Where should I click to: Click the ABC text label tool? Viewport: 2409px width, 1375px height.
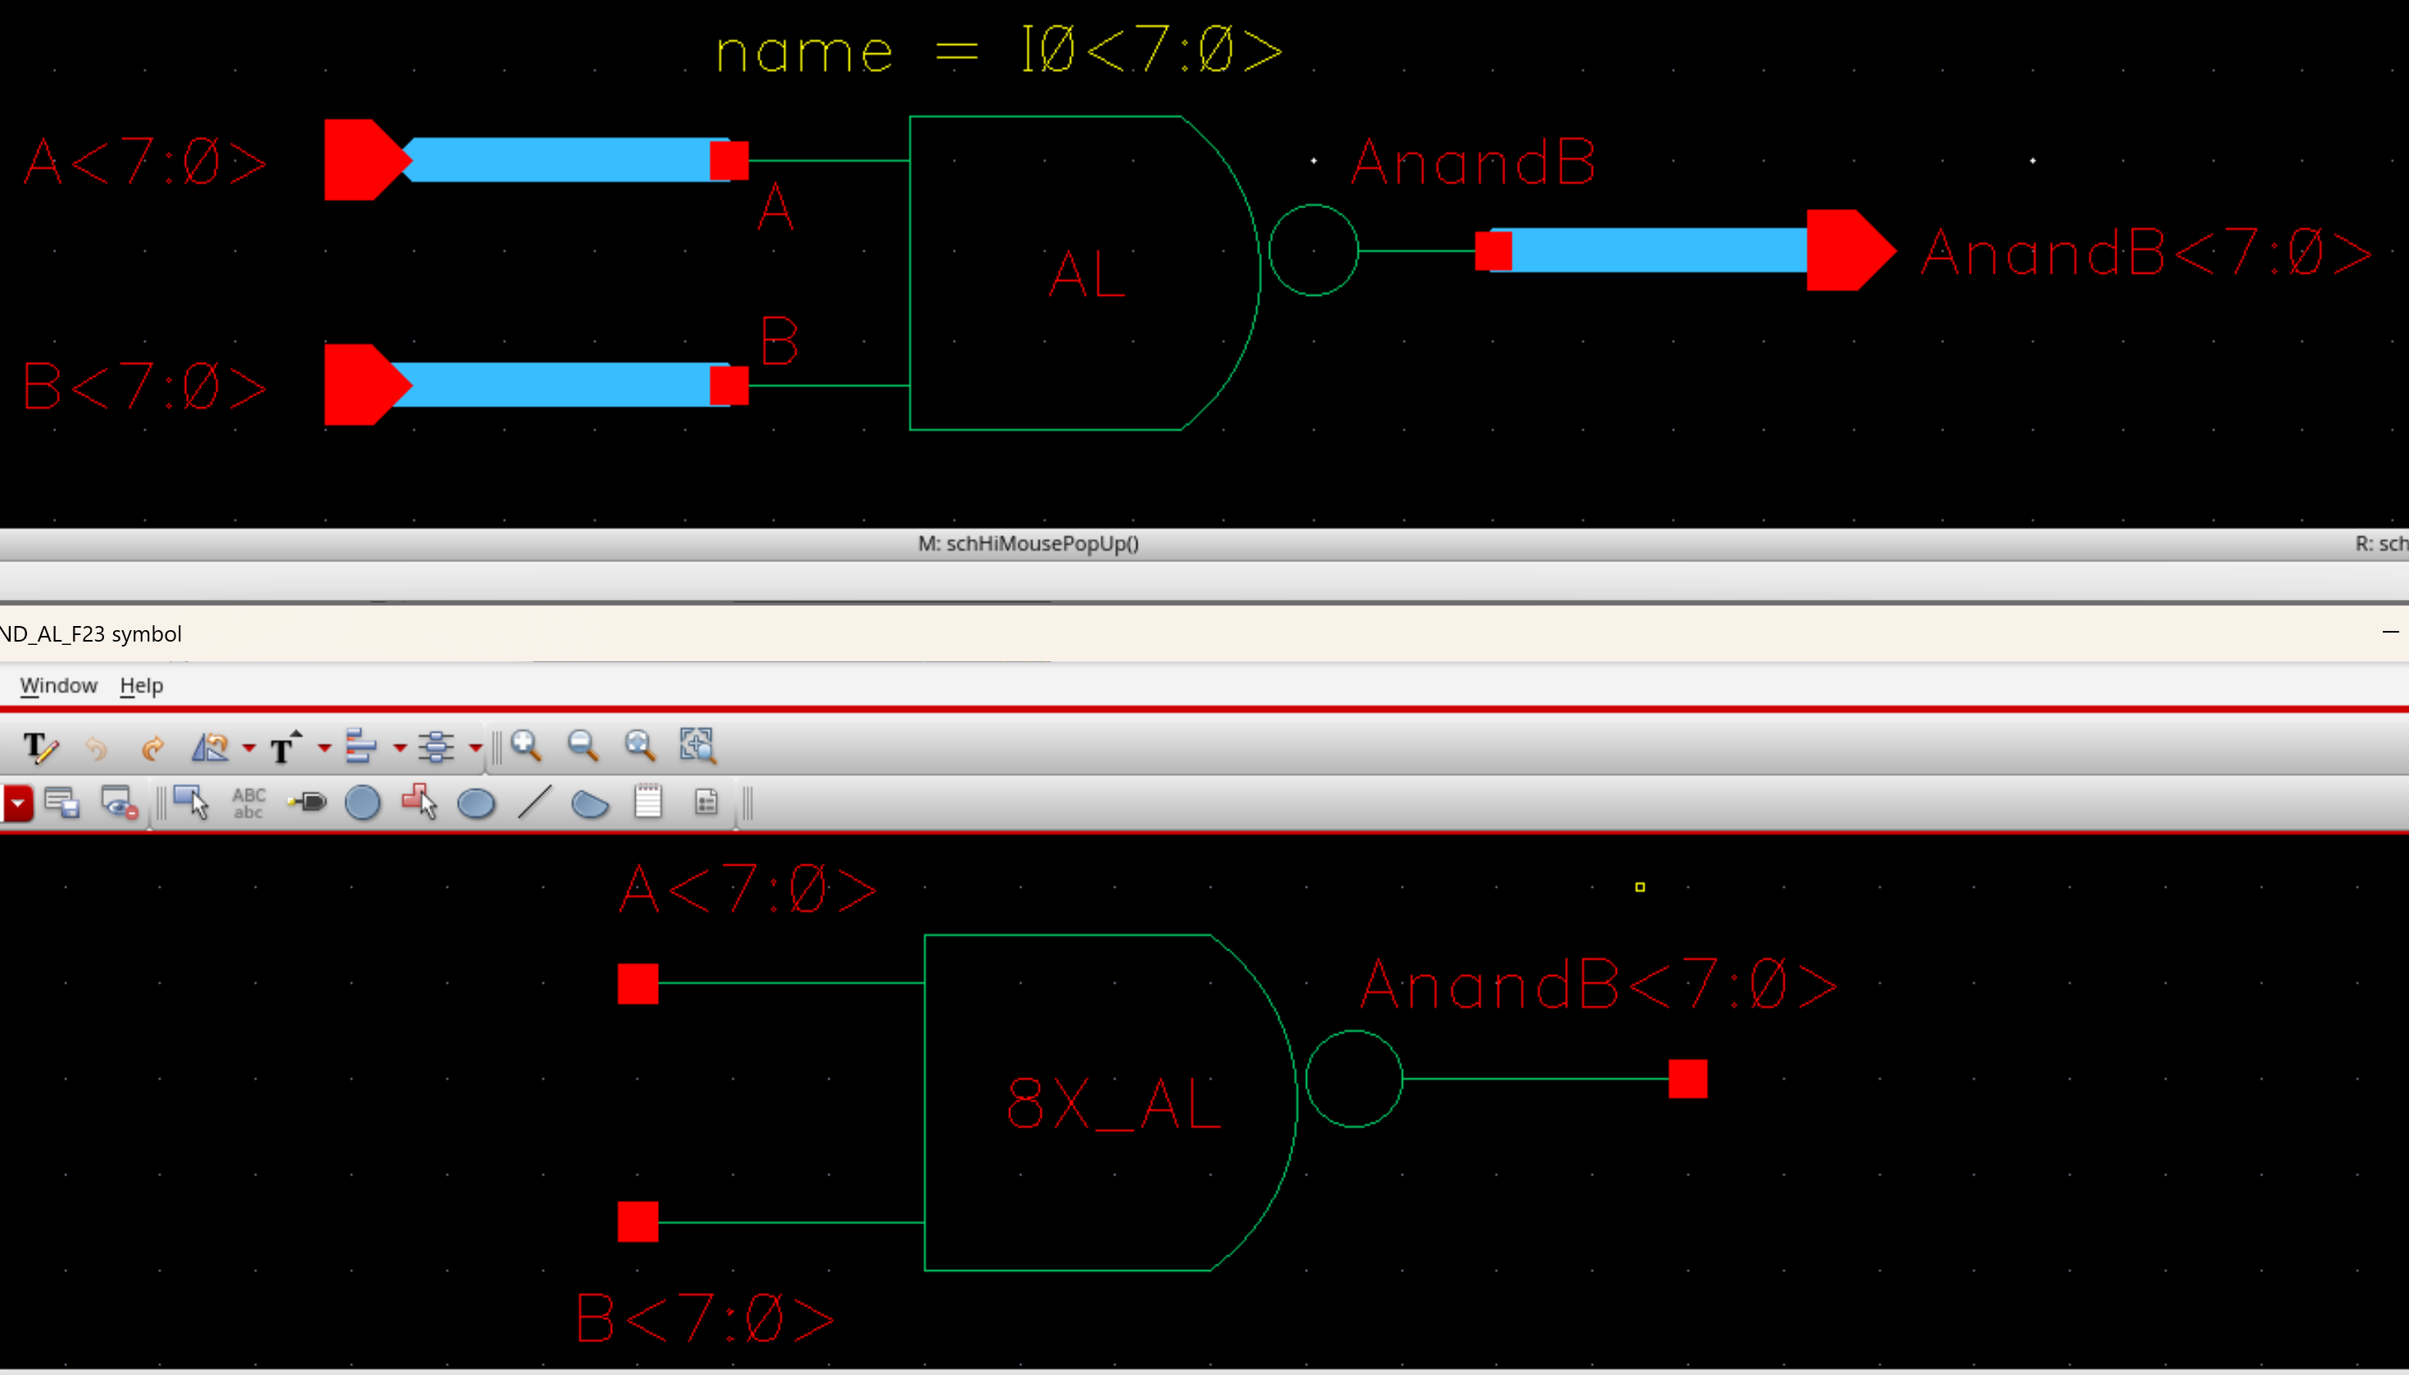click(x=248, y=803)
